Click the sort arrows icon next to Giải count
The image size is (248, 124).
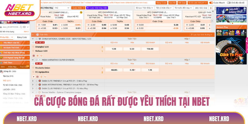[x=212, y=8]
